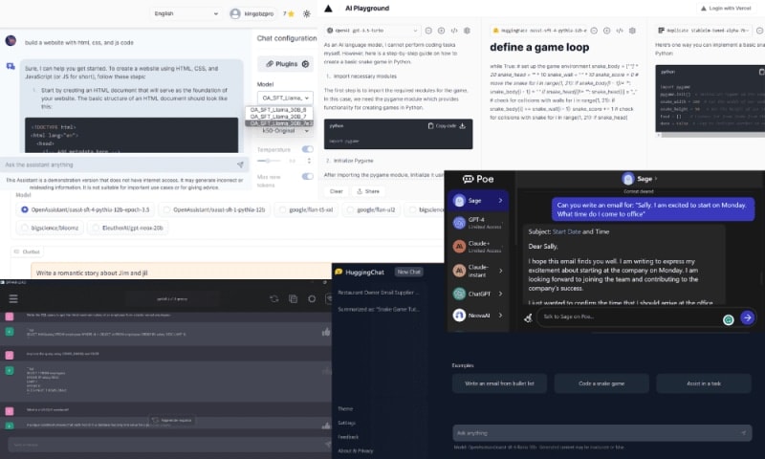The image size is (765, 459).
Task: Open the English language dropdown
Action: click(x=185, y=13)
